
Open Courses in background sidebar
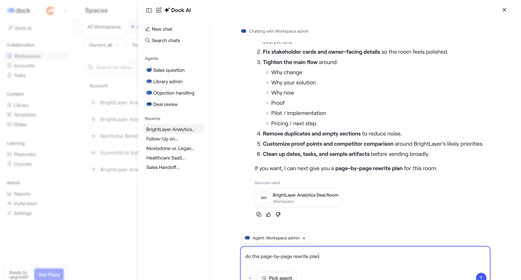point(20,164)
